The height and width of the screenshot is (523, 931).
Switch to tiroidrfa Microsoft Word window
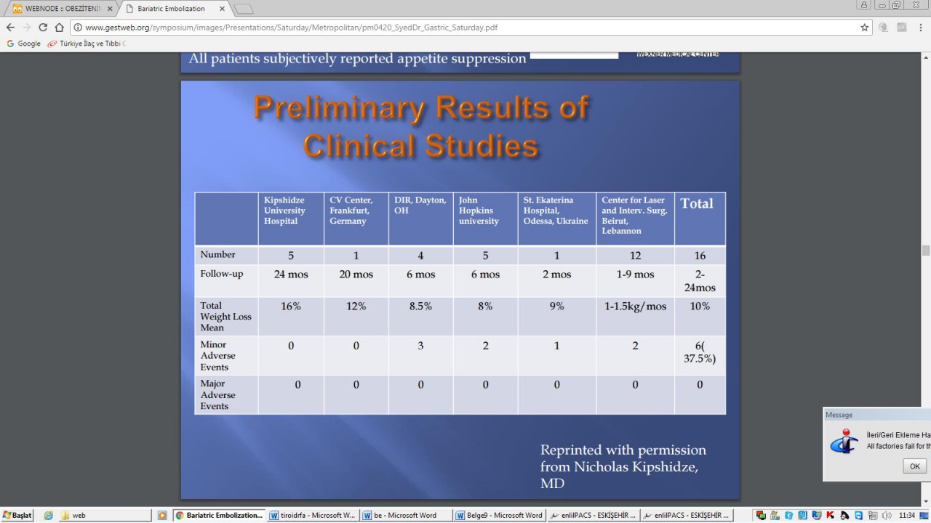(313, 515)
